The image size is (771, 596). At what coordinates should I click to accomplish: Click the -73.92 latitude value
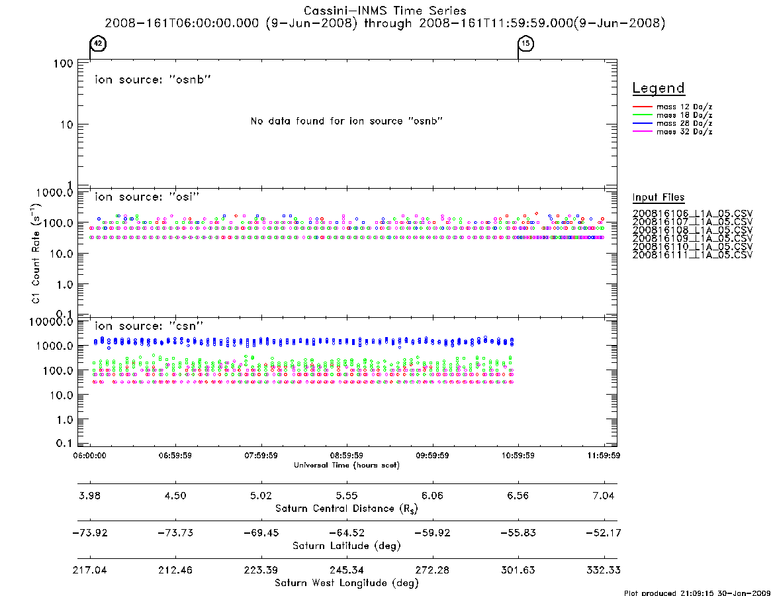point(89,533)
